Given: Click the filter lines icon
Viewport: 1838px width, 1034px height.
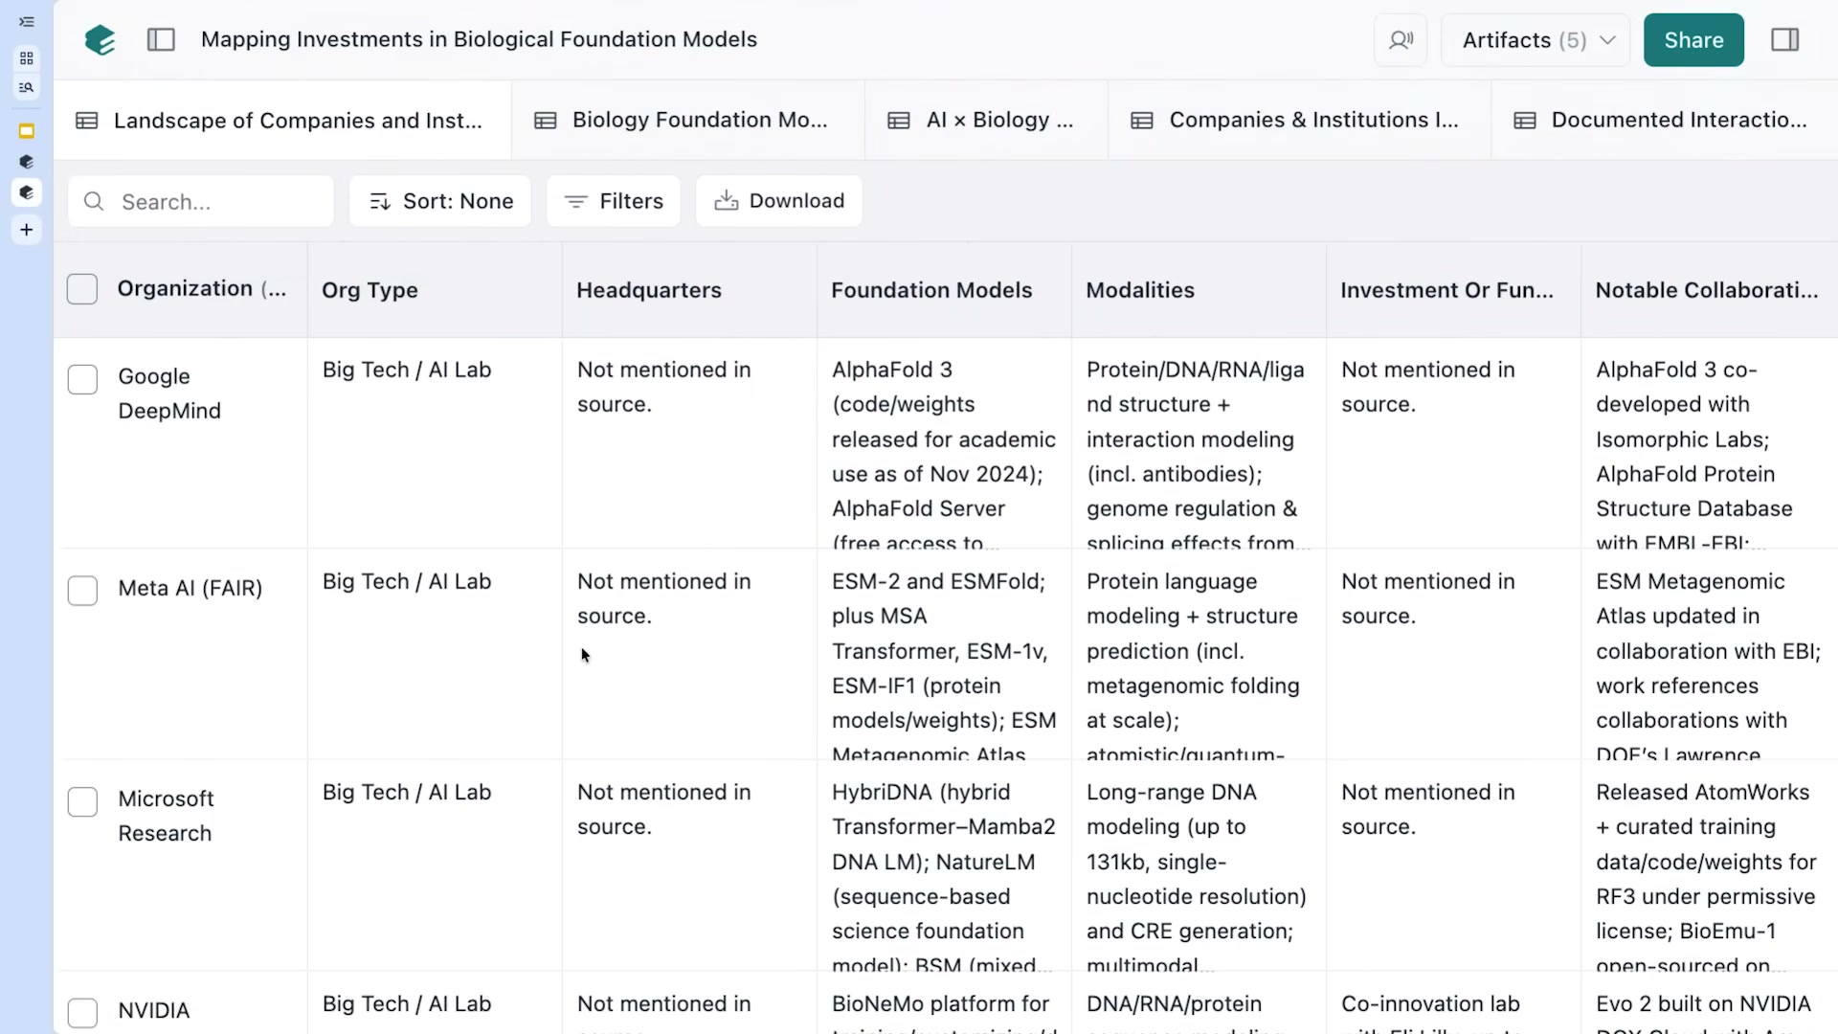Looking at the screenshot, I should [575, 201].
